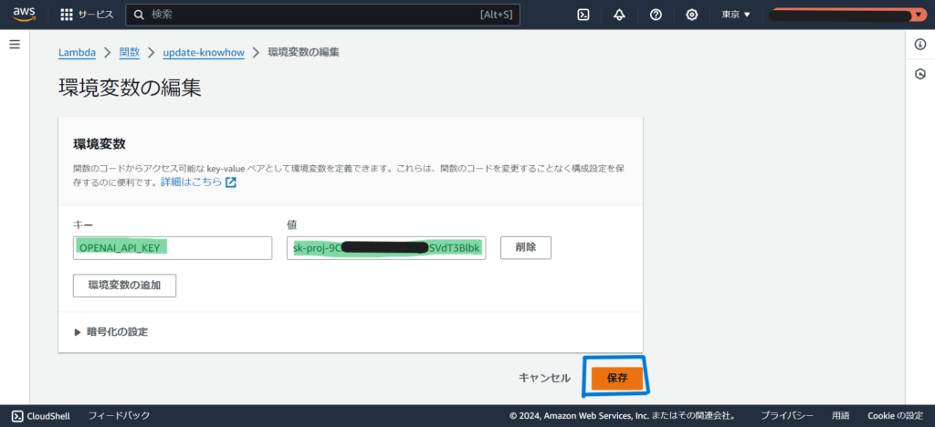Navigate to update-knowhow breadcrumb

(204, 53)
